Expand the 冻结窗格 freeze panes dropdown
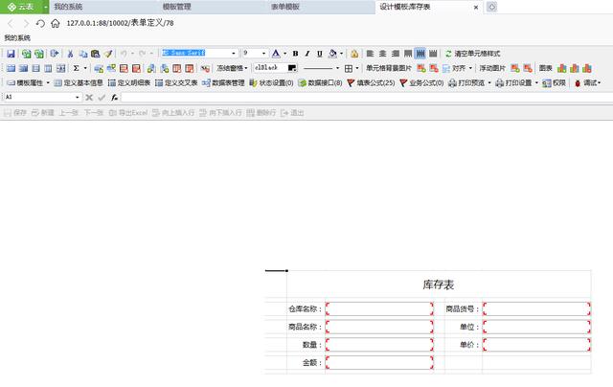This screenshot has width=613, height=387. coord(231,69)
